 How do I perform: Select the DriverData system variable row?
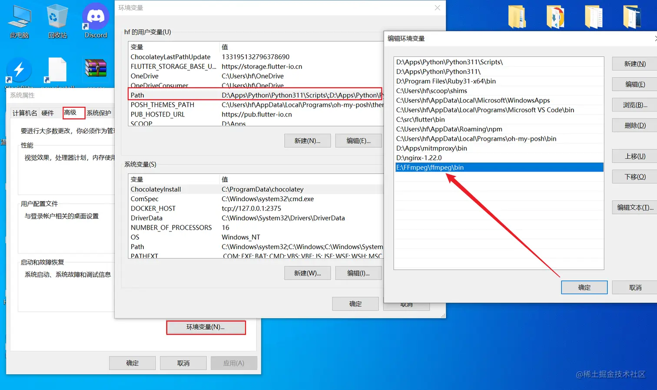point(255,218)
